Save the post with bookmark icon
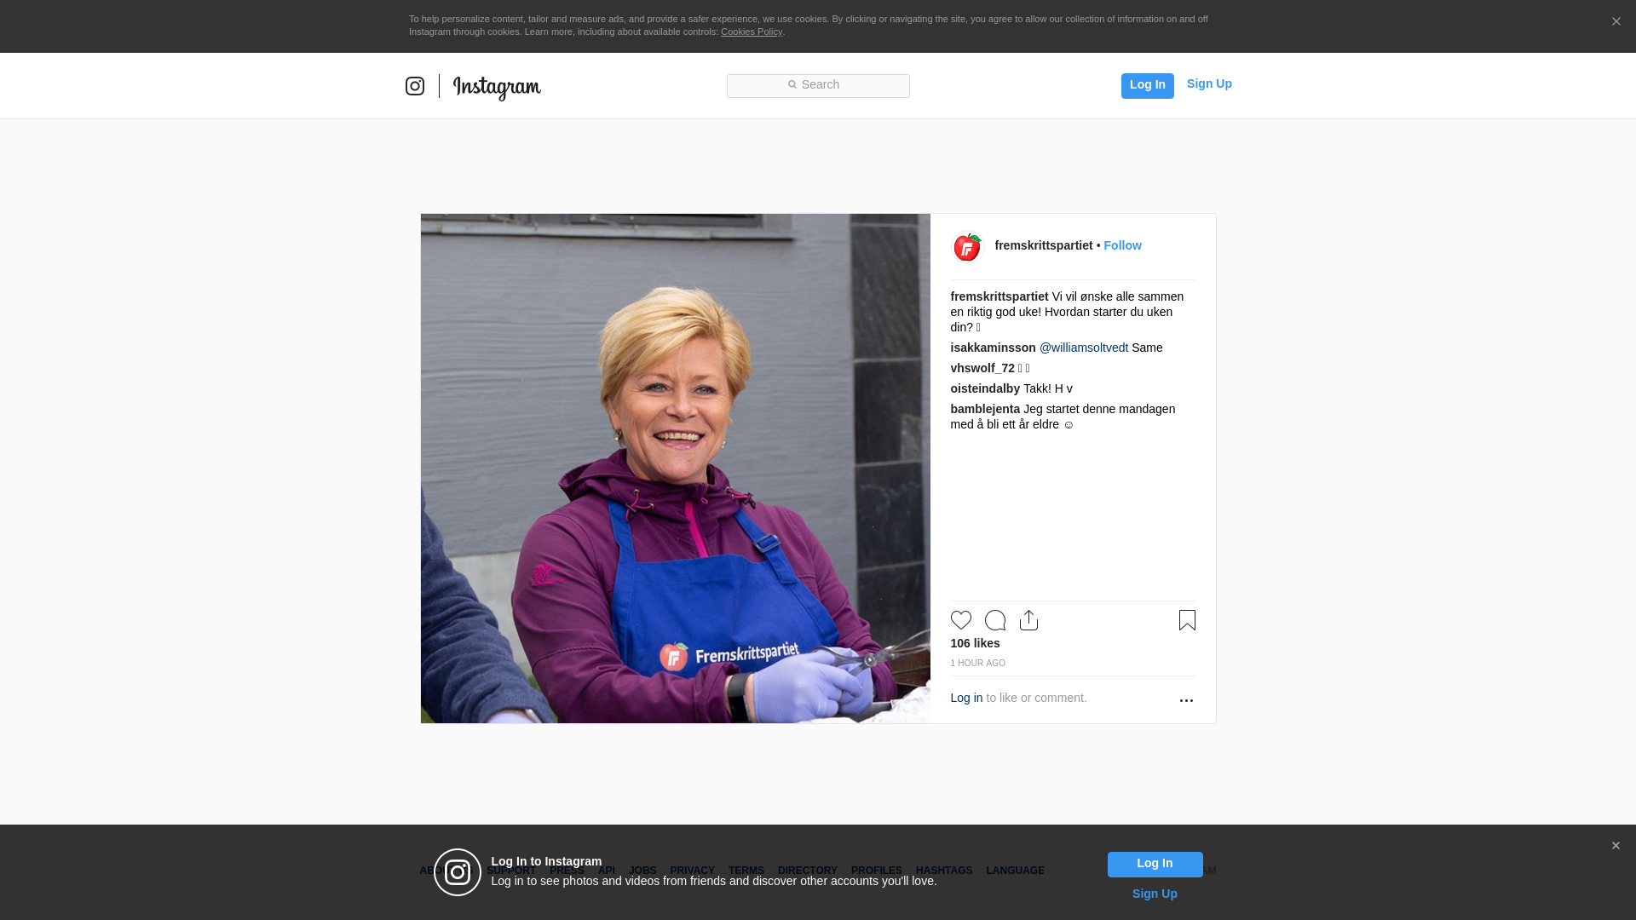The width and height of the screenshot is (1636, 920). (x=1187, y=620)
